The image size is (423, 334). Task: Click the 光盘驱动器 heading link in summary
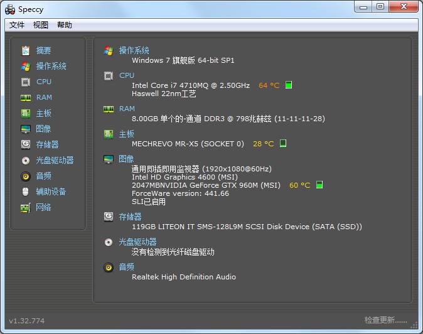point(138,242)
